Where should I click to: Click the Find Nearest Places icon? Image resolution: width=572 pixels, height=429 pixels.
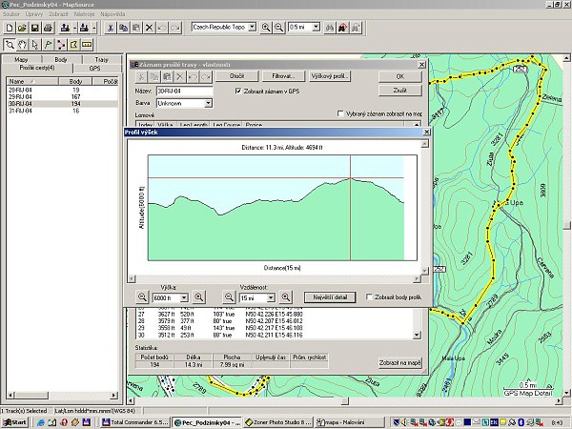pyautogui.click(x=342, y=28)
